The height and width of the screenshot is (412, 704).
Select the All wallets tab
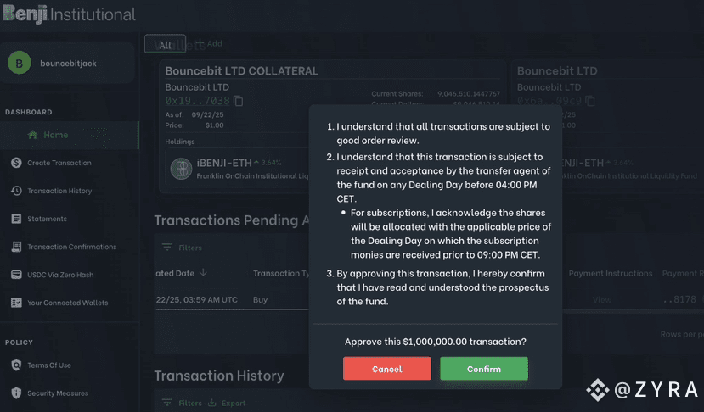[165, 45]
